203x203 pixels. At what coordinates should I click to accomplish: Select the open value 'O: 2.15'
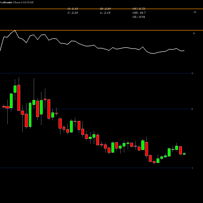73,9
